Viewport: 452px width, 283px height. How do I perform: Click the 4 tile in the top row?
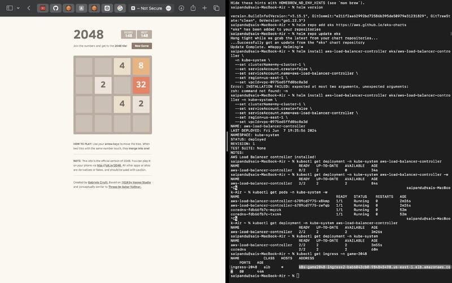click(122, 66)
